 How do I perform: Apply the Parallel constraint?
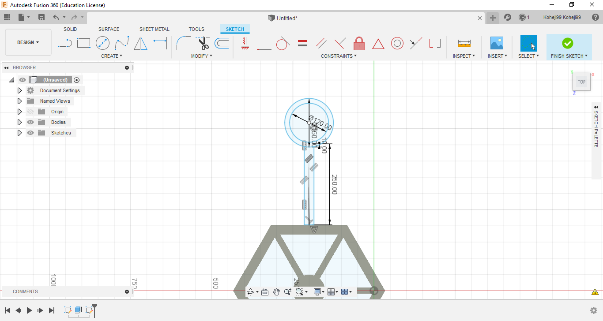pos(321,43)
